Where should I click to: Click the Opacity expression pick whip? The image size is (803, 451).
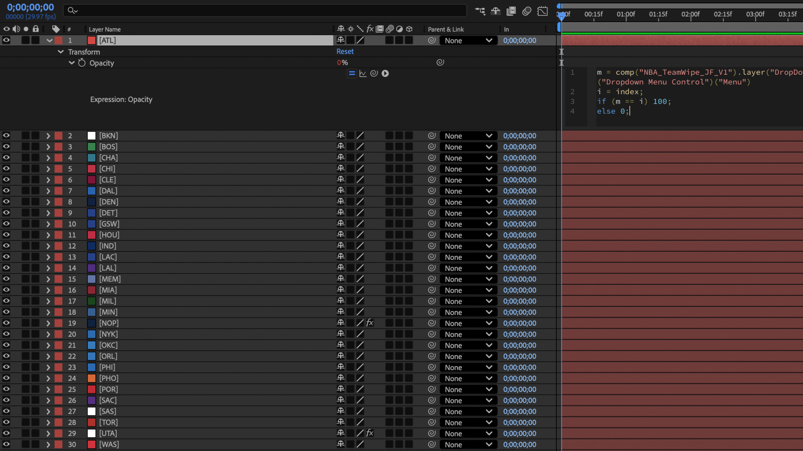point(374,73)
